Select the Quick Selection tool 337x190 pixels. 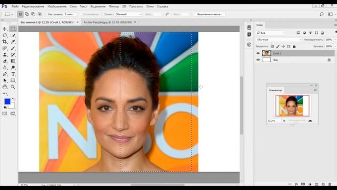pos(13,35)
